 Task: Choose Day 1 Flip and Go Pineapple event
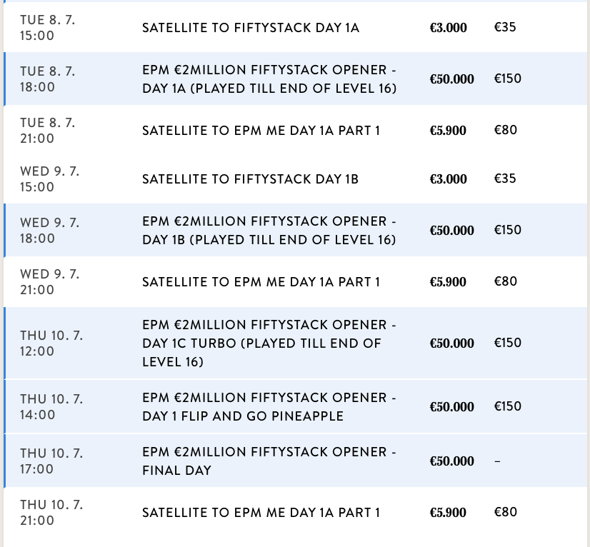point(269,406)
